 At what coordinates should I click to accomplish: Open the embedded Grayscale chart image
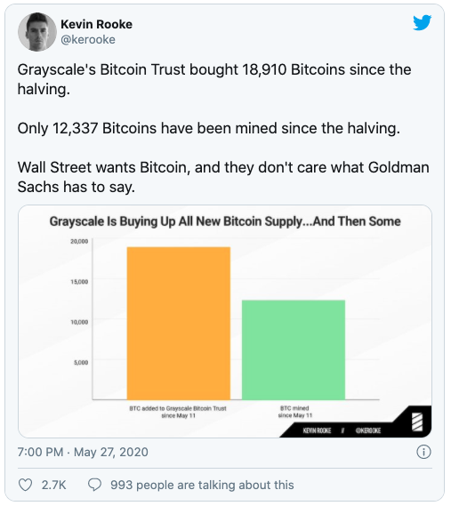[x=225, y=321]
